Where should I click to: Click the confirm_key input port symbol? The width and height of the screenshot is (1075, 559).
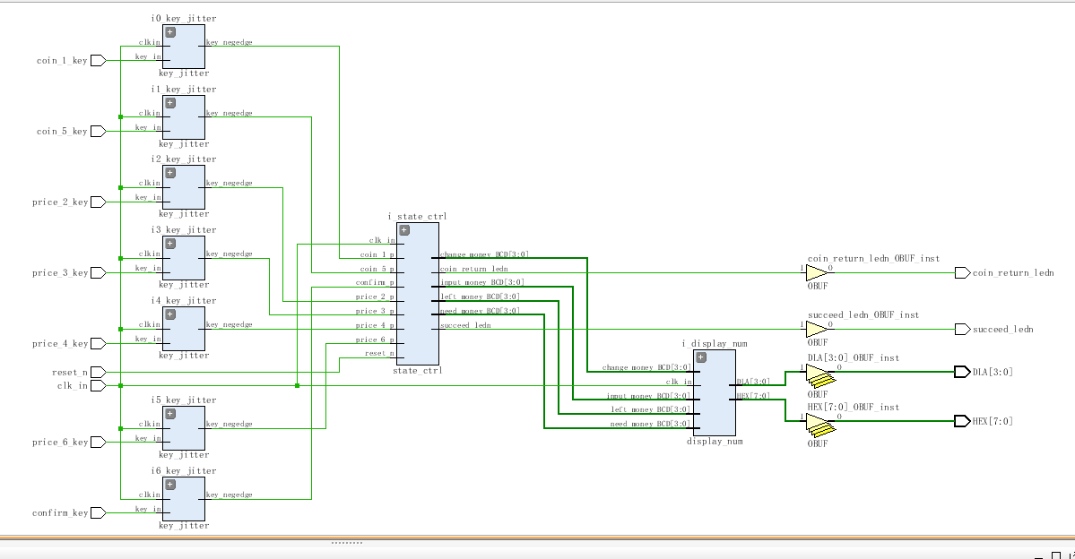click(99, 513)
